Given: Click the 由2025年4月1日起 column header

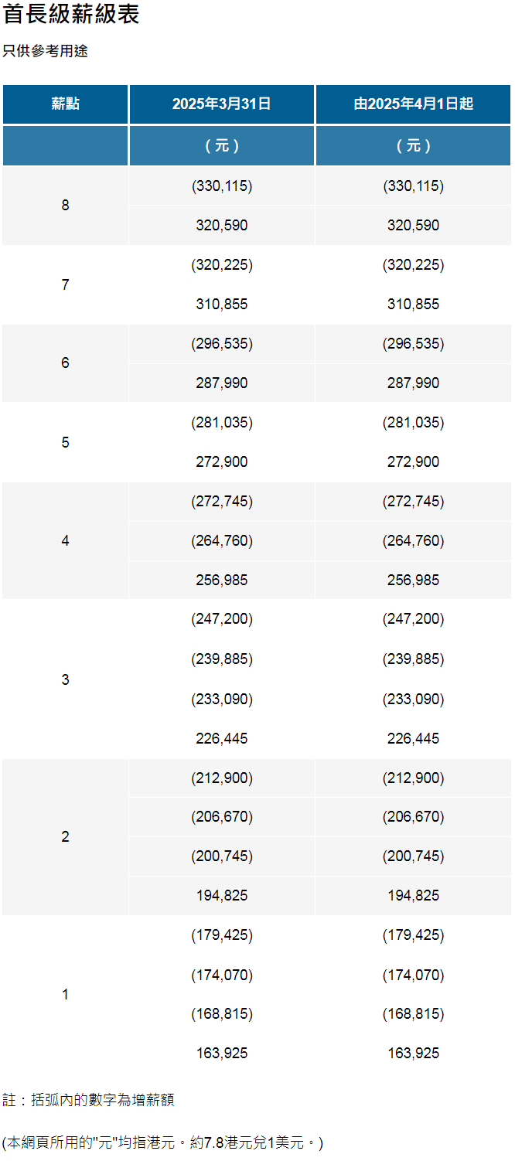Looking at the screenshot, I should [414, 104].
